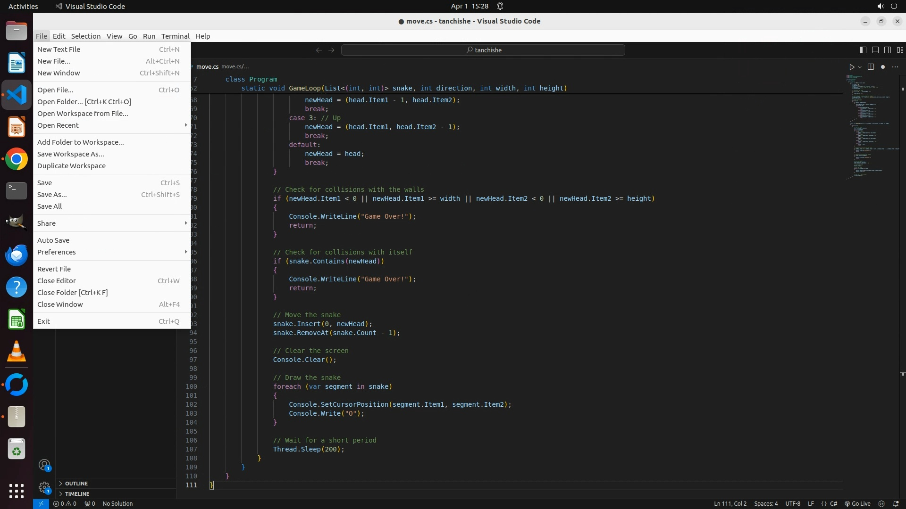This screenshot has height=509, width=906.
Task: Click the Run code play icon
Action: point(851,67)
